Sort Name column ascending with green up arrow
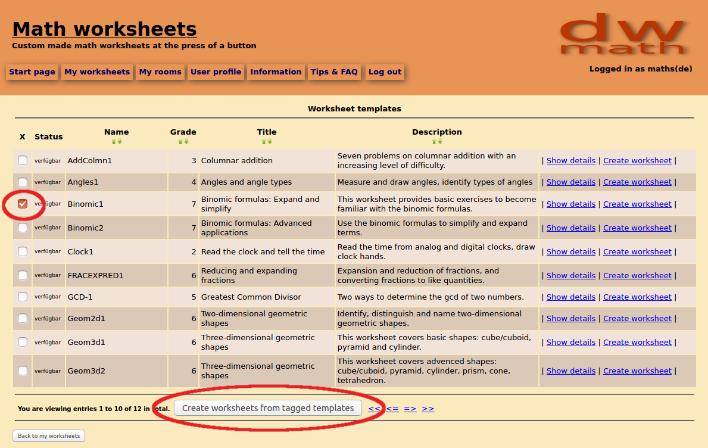Viewport: 708px width, 448px height. (113, 141)
